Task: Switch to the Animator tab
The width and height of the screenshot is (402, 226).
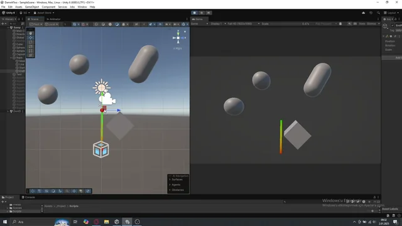Action: coord(53,19)
